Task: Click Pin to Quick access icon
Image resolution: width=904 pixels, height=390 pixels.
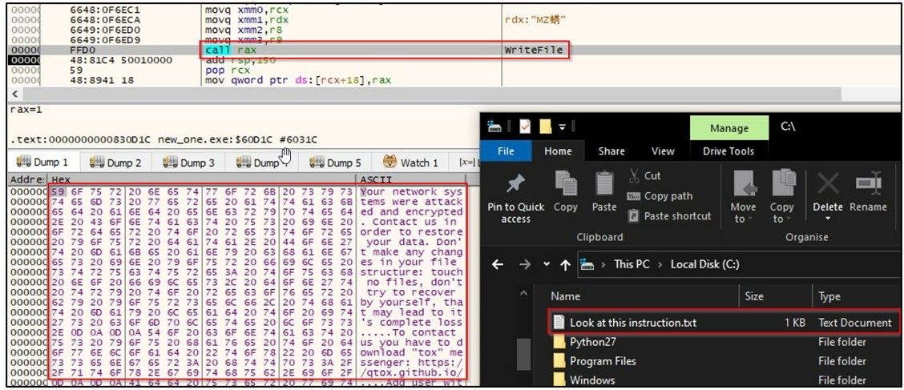Action: click(x=515, y=183)
